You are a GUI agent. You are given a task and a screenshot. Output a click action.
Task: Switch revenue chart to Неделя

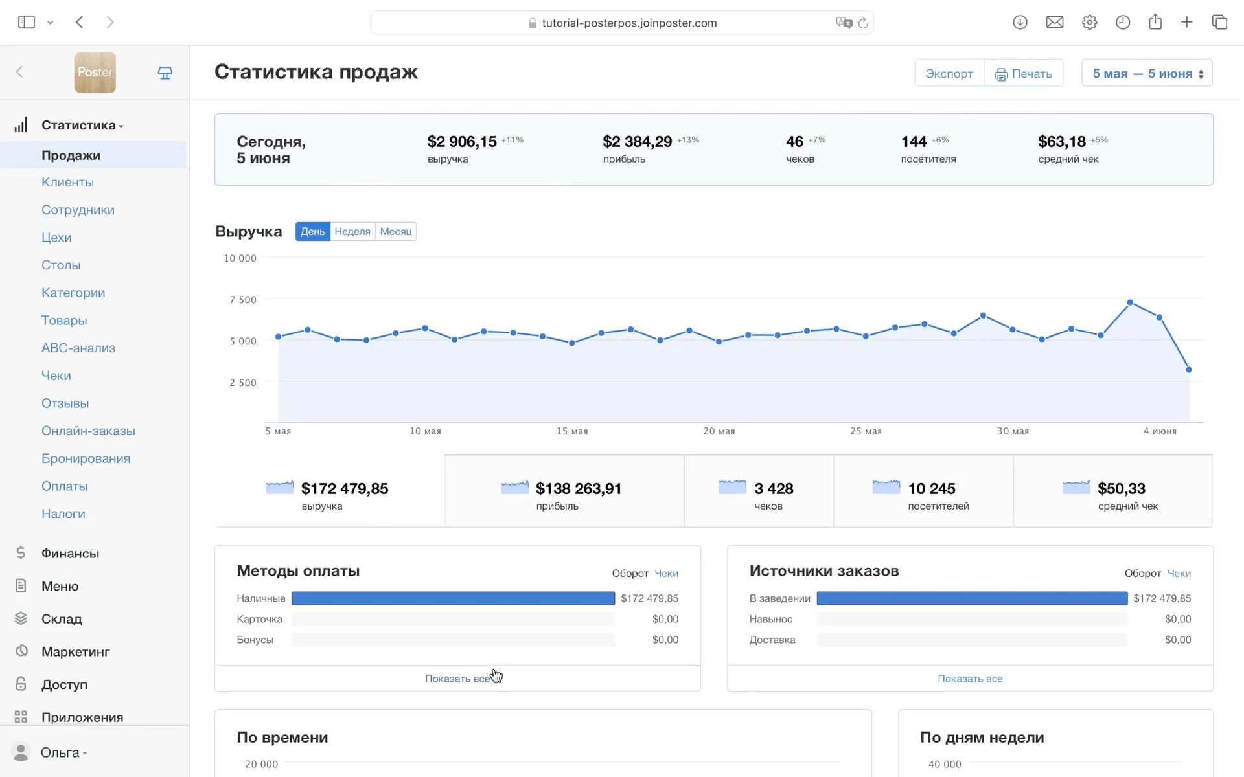click(352, 231)
